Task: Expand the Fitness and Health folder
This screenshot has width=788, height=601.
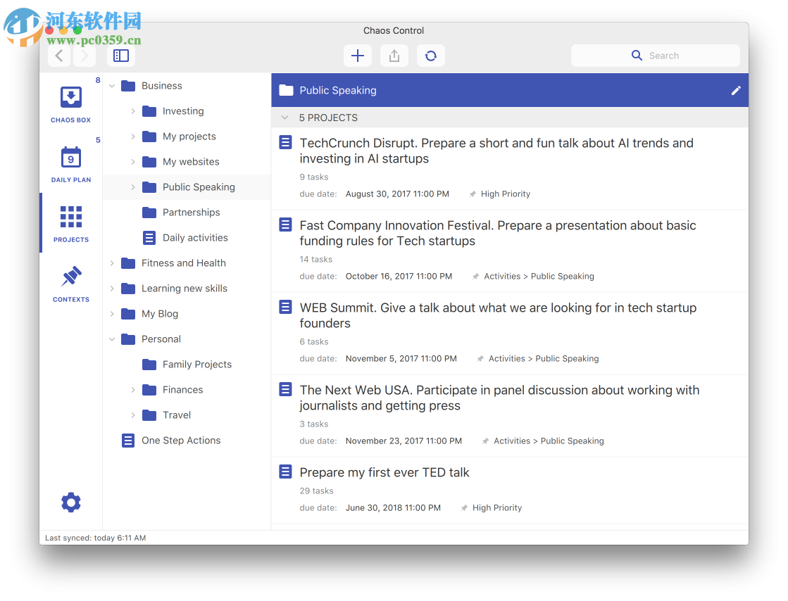Action: tap(113, 262)
